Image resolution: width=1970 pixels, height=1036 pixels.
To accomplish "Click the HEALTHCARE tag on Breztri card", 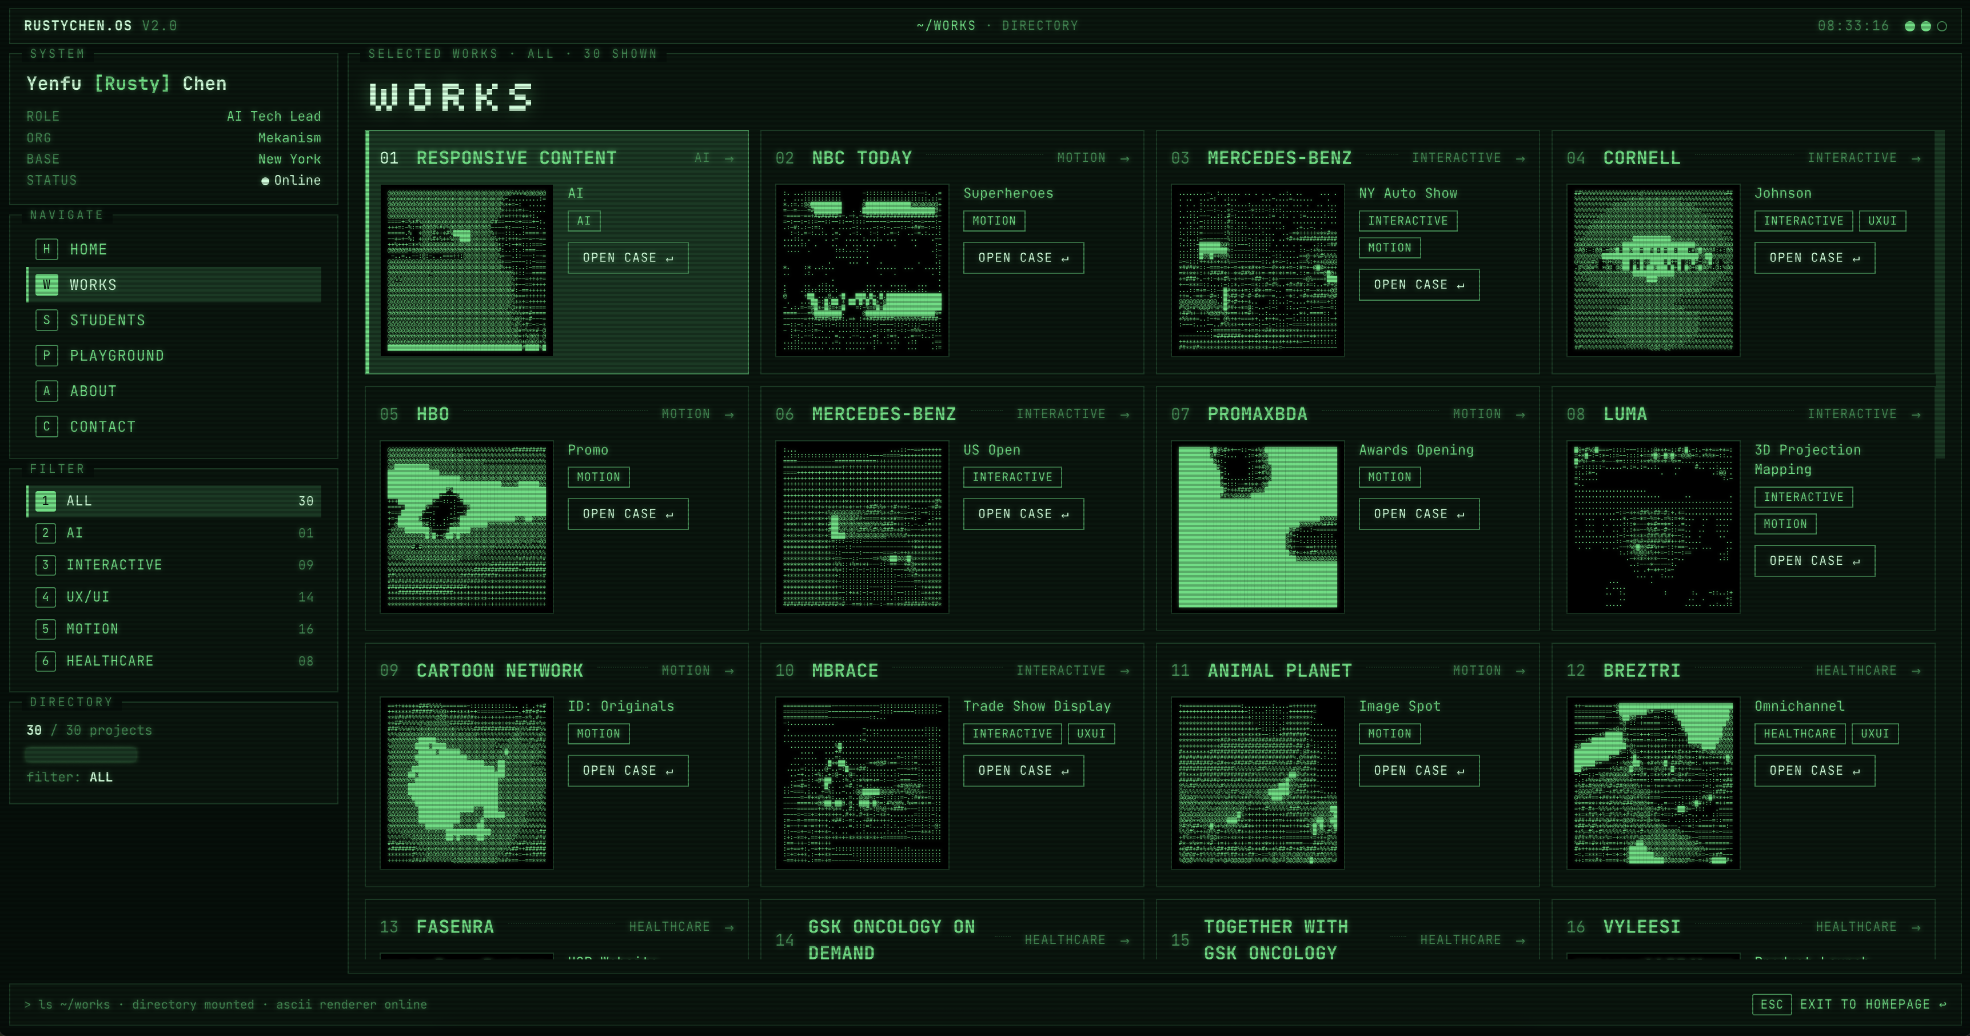I will pyautogui.click(x=1800, y=734).
